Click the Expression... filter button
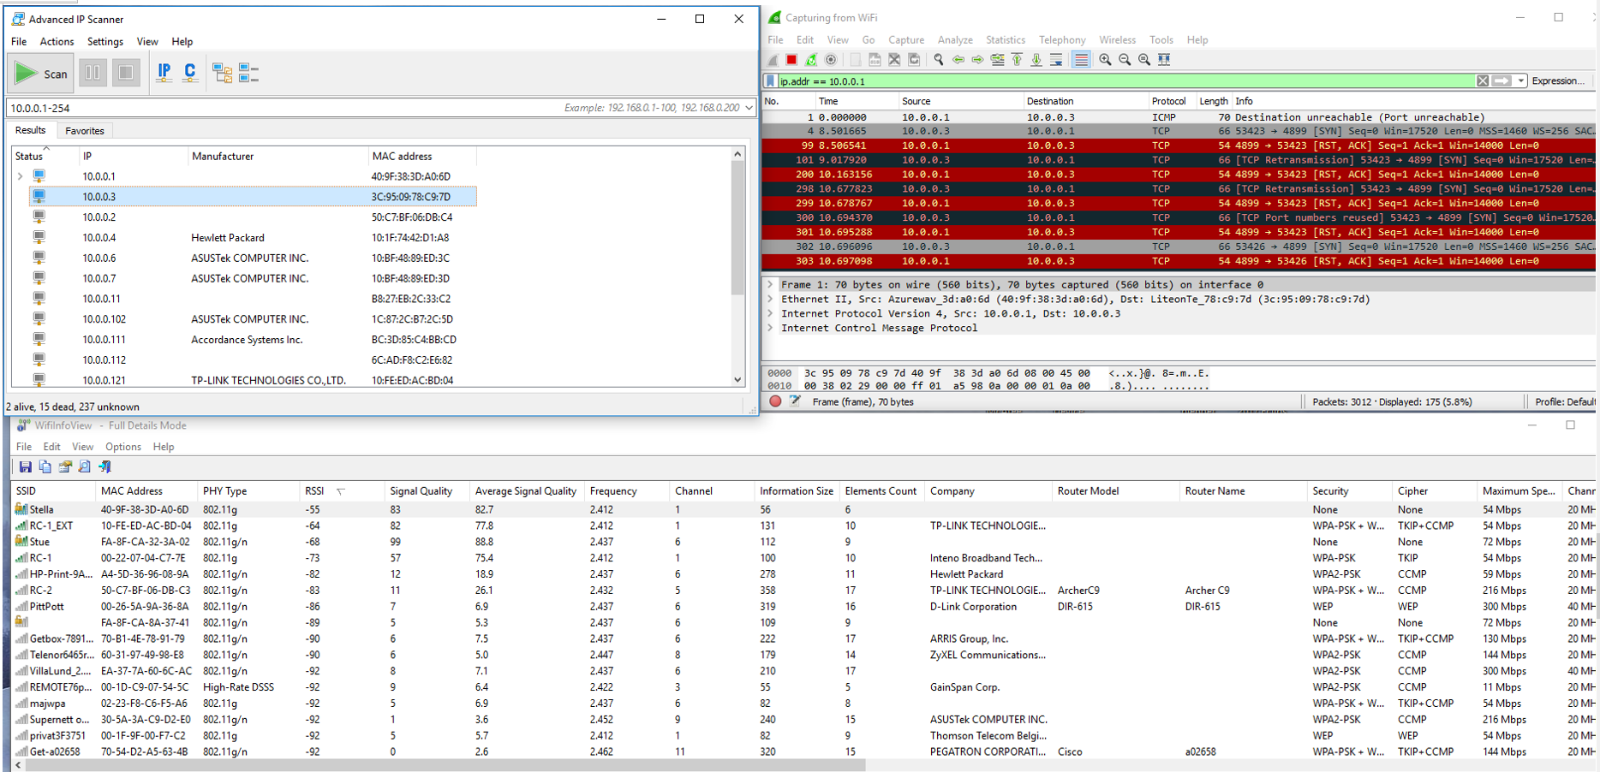This screenshot has width=1600, height=772. point(1558,81)
